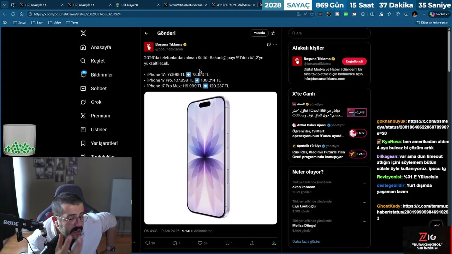
Task: Click the download icon under the post
Action: pos(274,243)
